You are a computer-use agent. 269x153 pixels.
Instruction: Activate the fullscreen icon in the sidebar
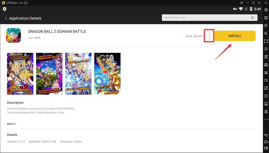point(266,41)
